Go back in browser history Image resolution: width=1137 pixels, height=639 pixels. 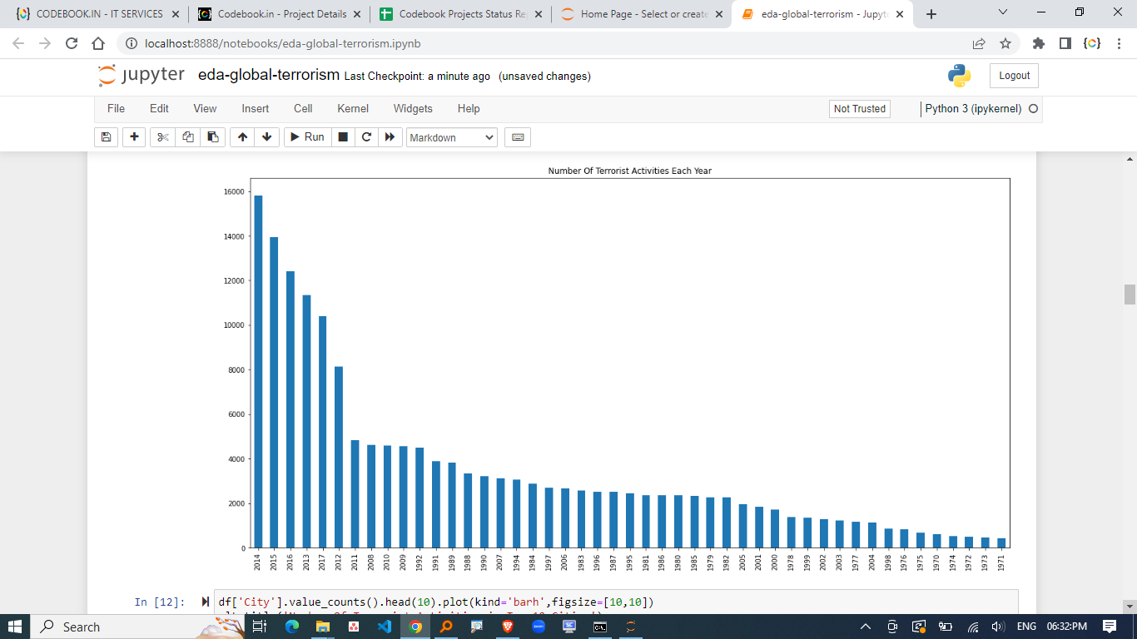(x=18, y=43)
